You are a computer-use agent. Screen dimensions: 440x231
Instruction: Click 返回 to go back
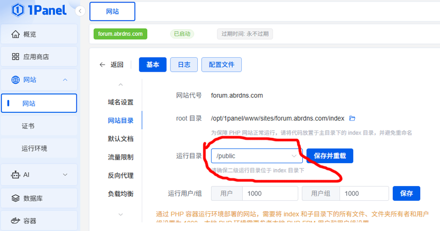111,64
